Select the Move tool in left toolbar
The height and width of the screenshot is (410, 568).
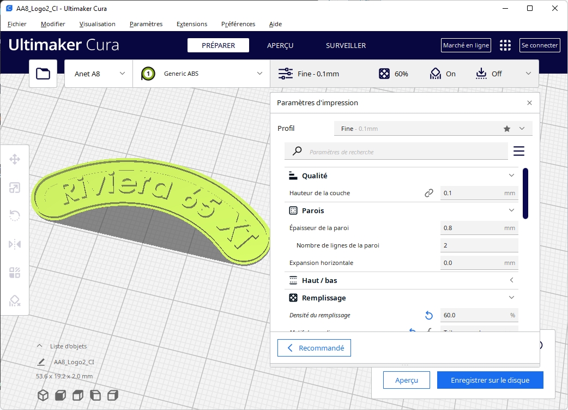click(x=15, y=159)
